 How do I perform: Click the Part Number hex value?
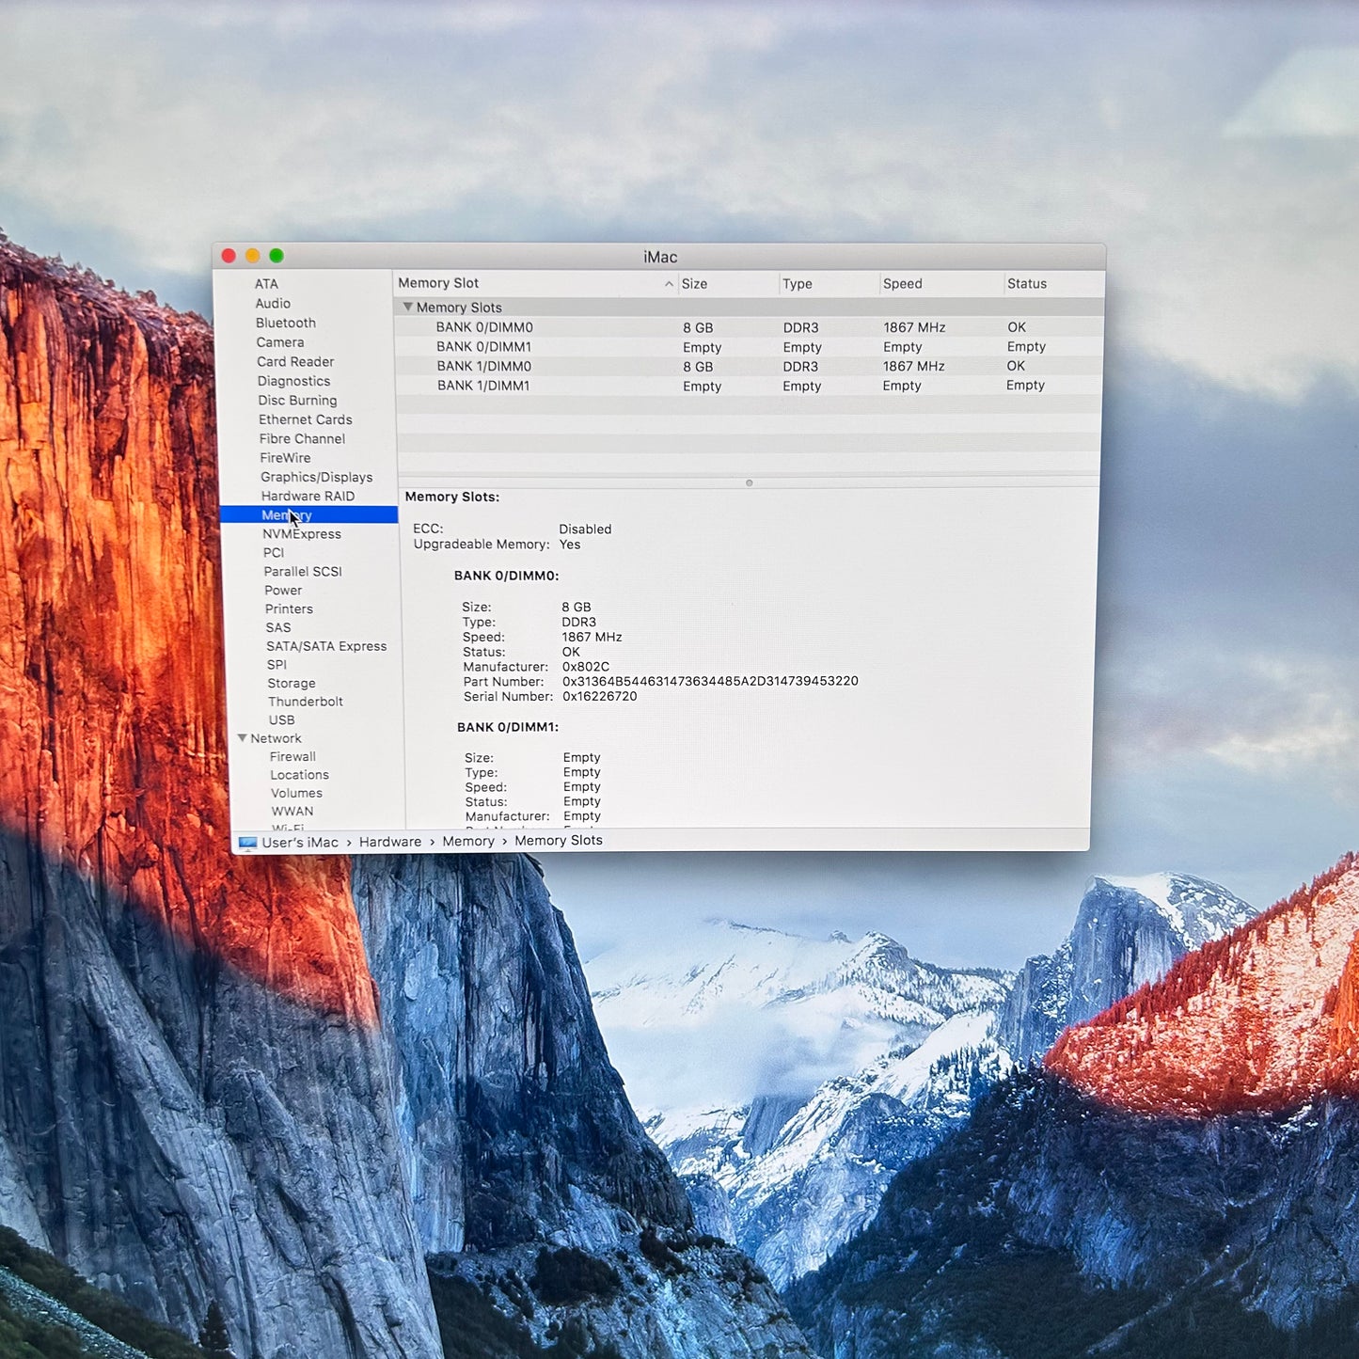click(710, 681)
